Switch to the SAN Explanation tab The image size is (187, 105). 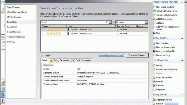(x=82, y=60)
